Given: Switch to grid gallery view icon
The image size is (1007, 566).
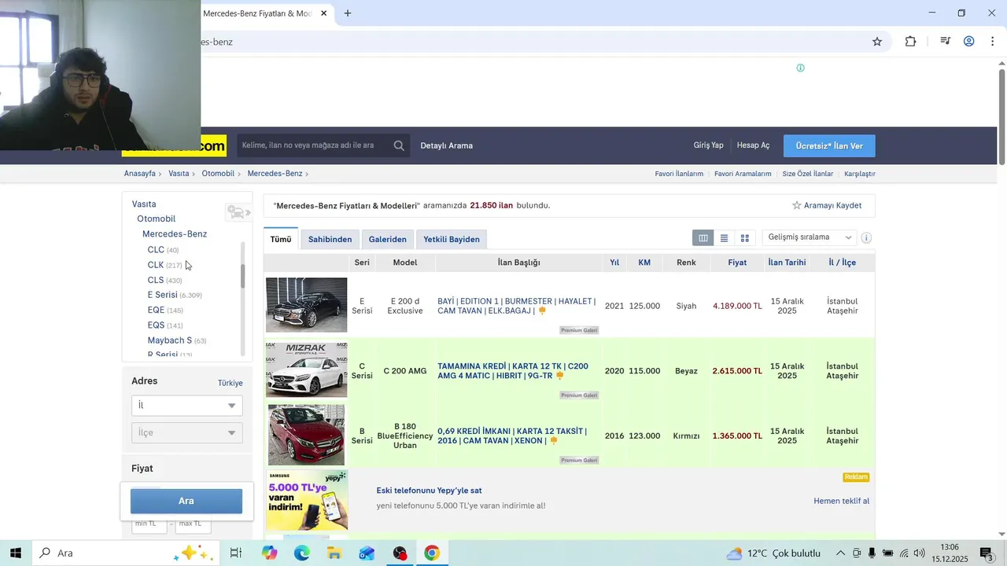Looking at the screenshot, I should (x=745, y=237).
